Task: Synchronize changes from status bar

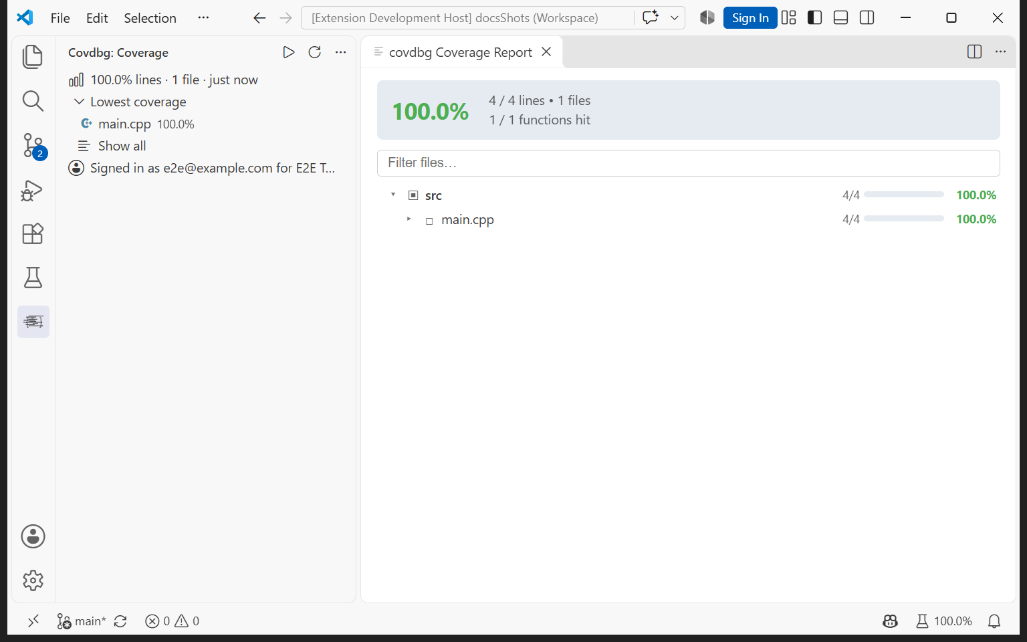Action: (x=120, y=621)
